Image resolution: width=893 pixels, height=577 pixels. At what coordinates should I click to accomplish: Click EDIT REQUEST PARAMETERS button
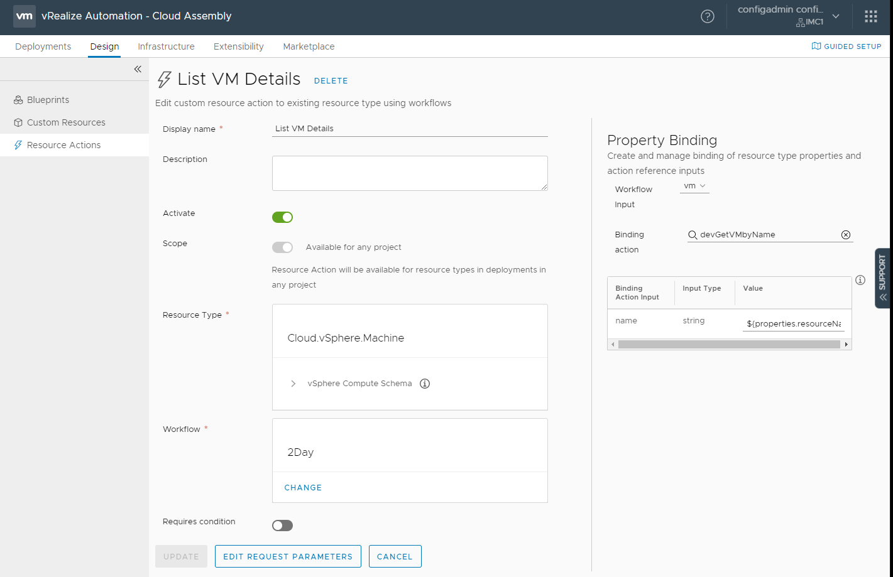pyautogui.click(x=288, y=556)
